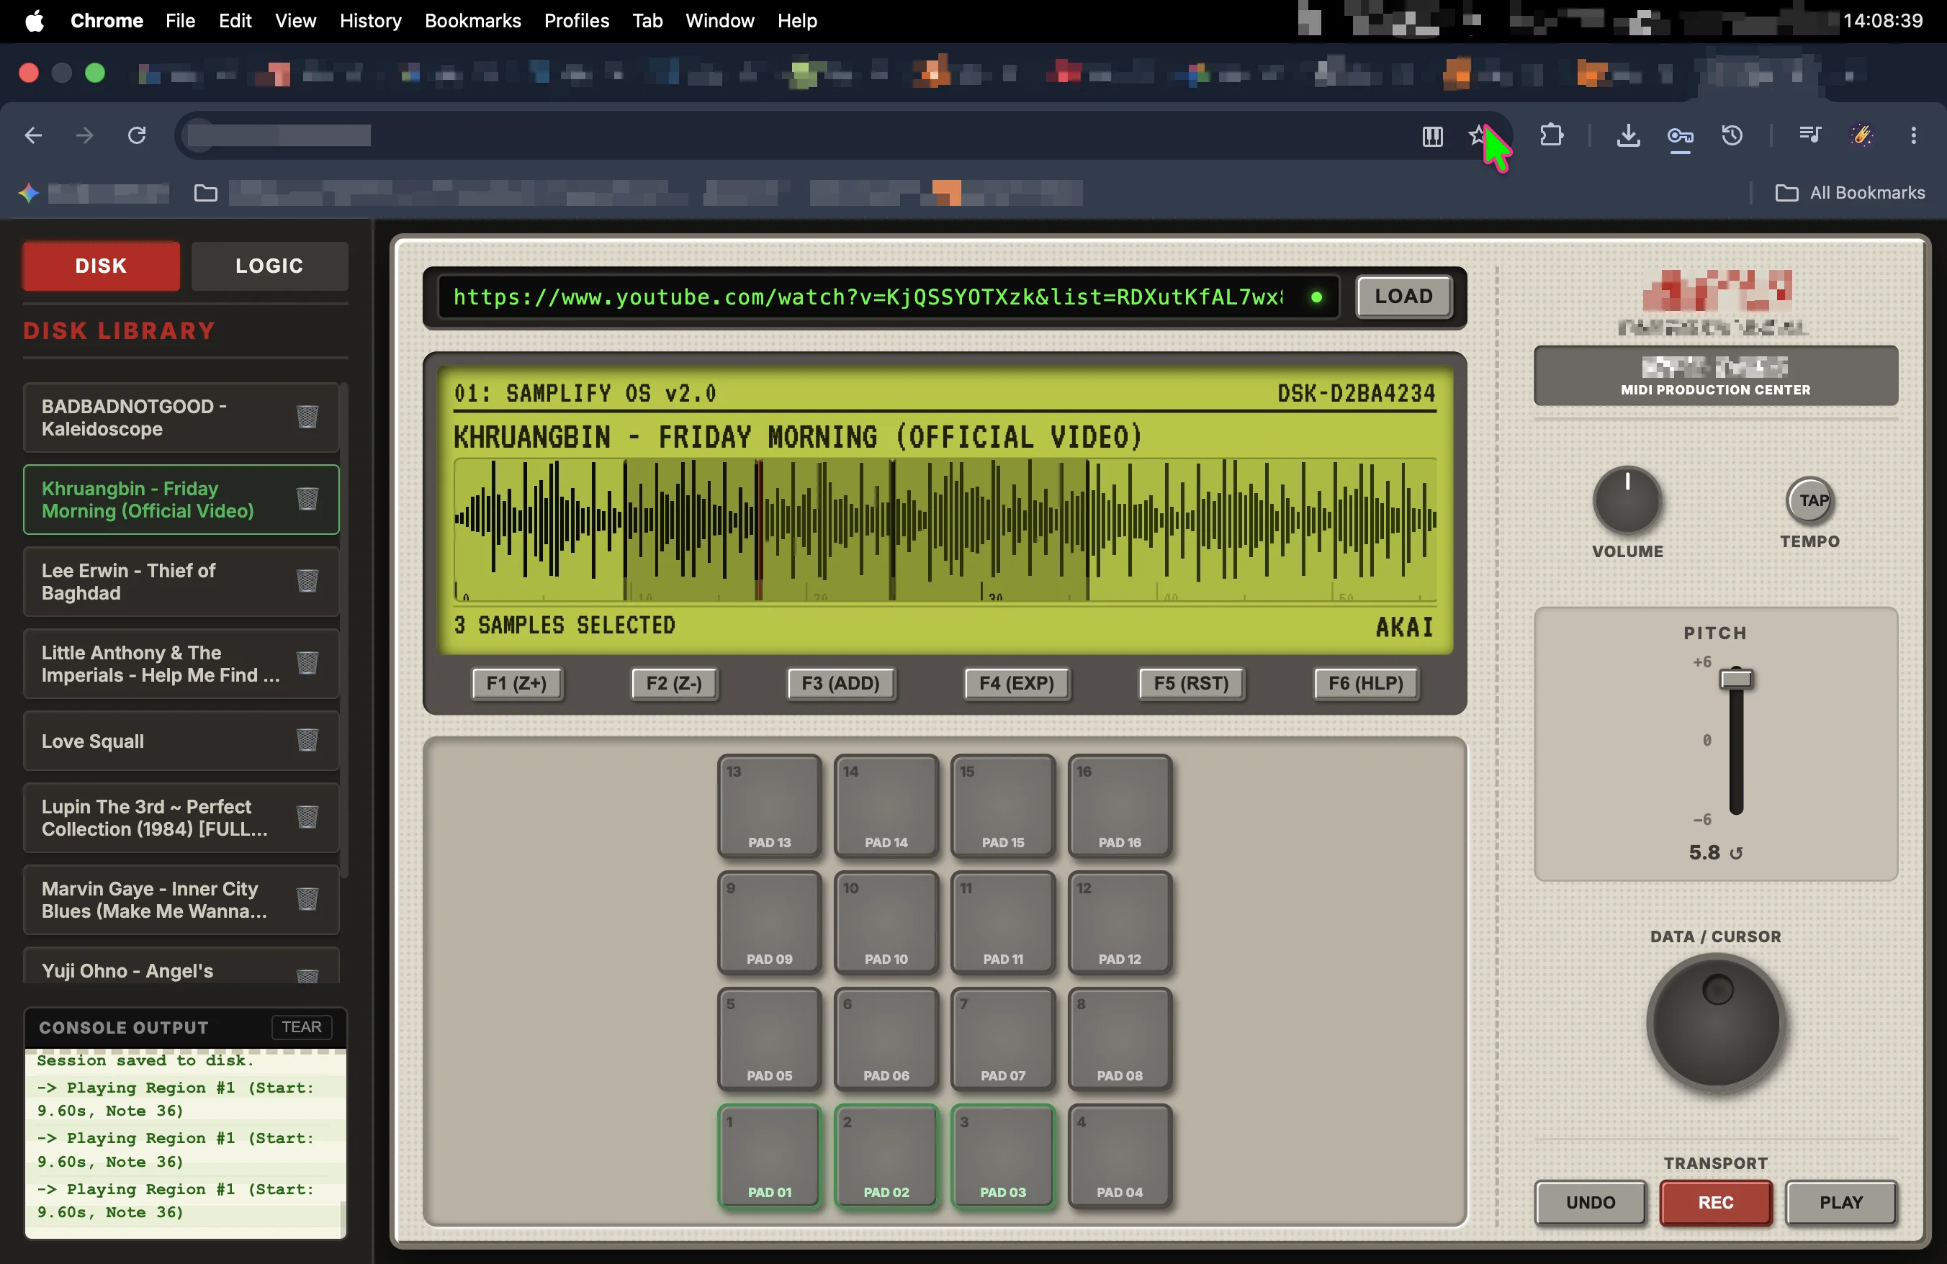Tap the TAP tempo button
The width and height of the screenshot is (1947, 1264).
(1809, 500)
